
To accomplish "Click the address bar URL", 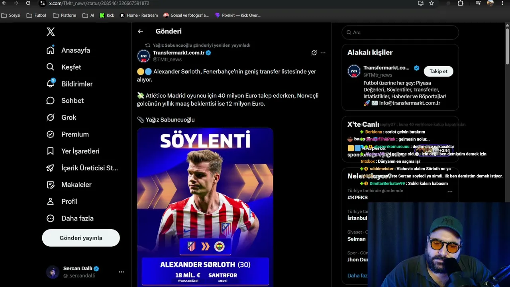I will tap(99, 3).
